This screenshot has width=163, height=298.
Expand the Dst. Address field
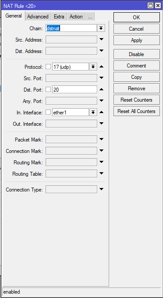(x=102, y=51)
